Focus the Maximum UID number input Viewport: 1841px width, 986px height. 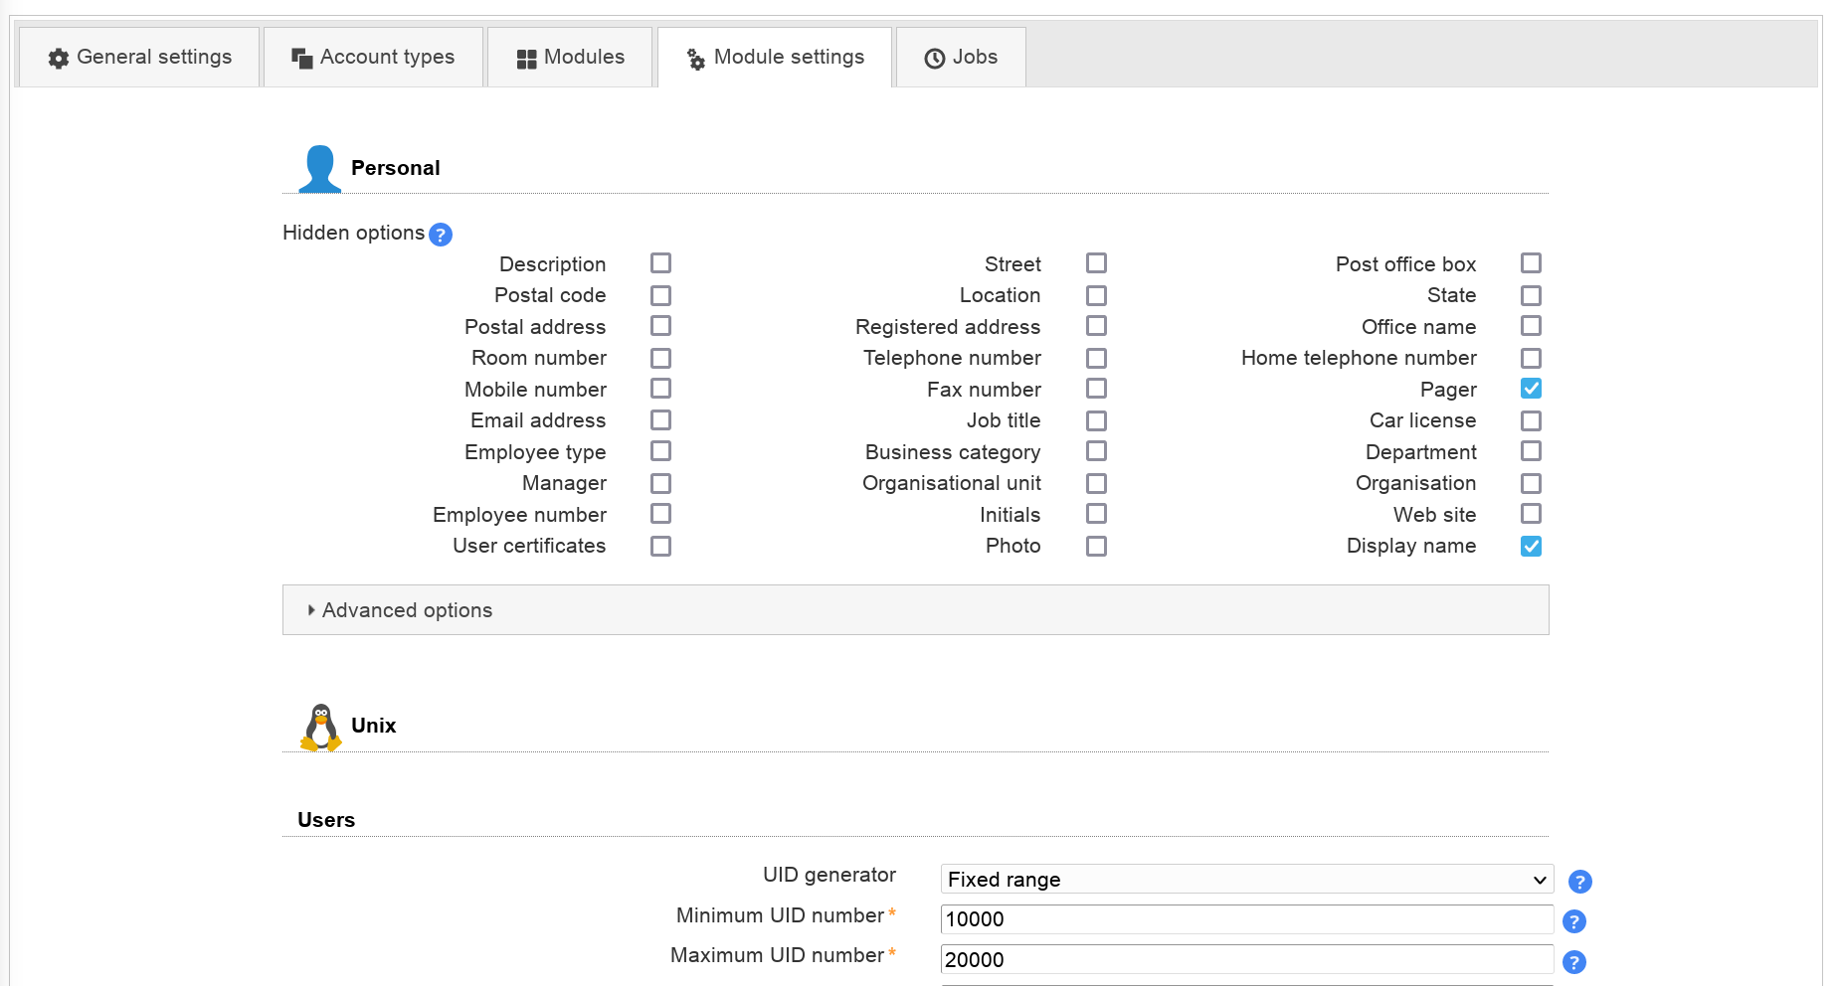click(1246, 960)
